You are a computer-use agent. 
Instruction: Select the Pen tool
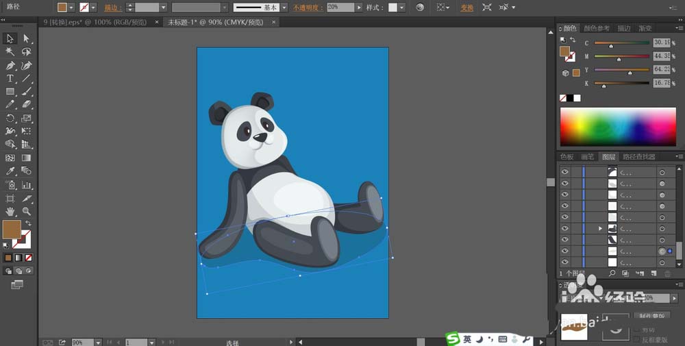point(10,66)
